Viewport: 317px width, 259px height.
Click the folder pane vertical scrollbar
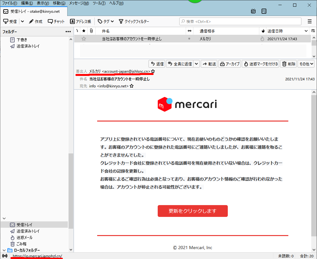pos(71,191)
